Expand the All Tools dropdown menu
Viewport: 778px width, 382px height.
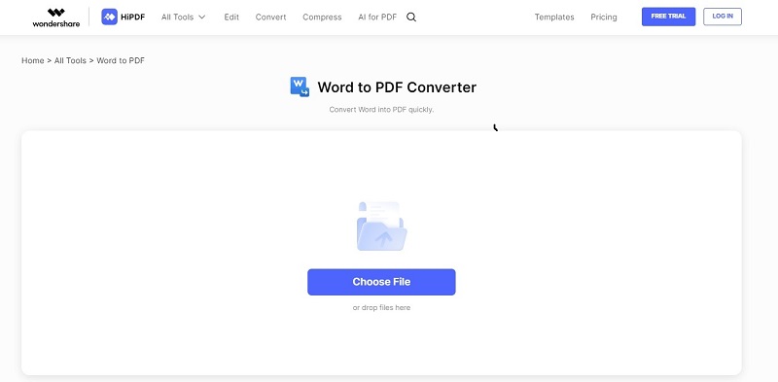tap(183, 17)
